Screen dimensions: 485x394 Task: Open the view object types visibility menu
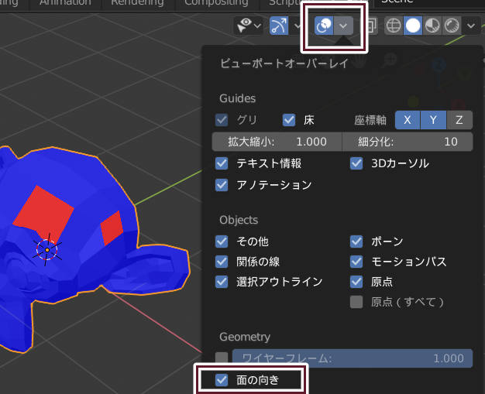(249, 26)
